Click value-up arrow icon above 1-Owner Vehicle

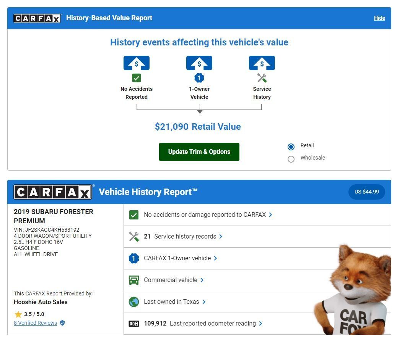pos(199,63)
